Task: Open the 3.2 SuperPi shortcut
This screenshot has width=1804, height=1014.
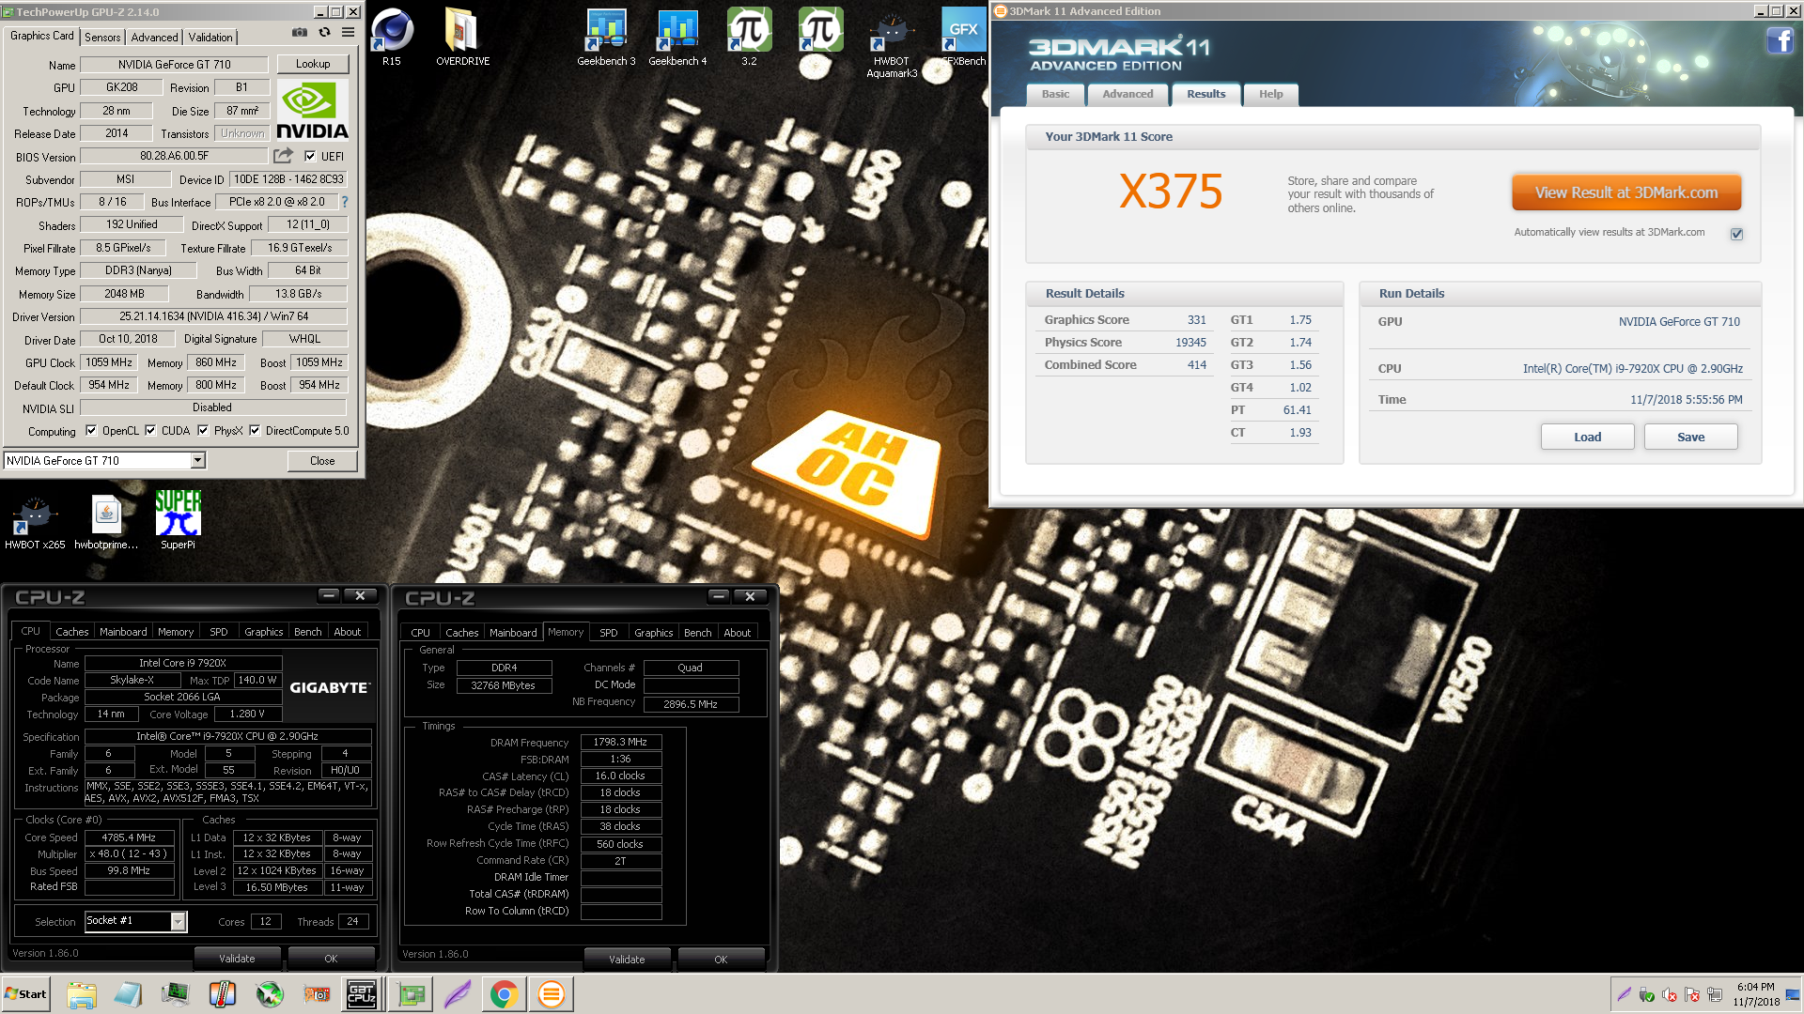Action: [x=749, y=36]
